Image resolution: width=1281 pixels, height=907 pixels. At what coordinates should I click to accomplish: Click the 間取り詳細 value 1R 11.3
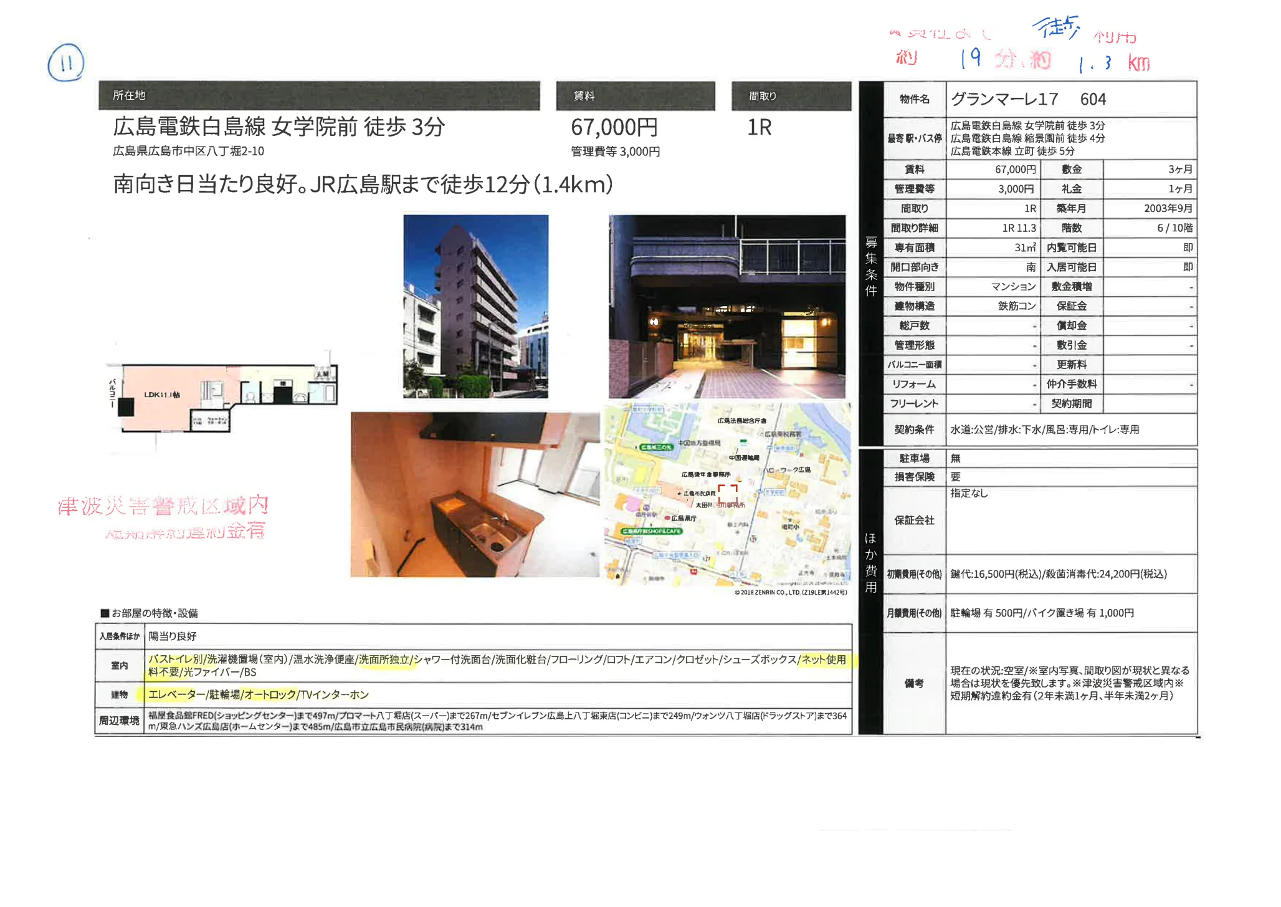pyautogui.click(x=1019, y=228)
